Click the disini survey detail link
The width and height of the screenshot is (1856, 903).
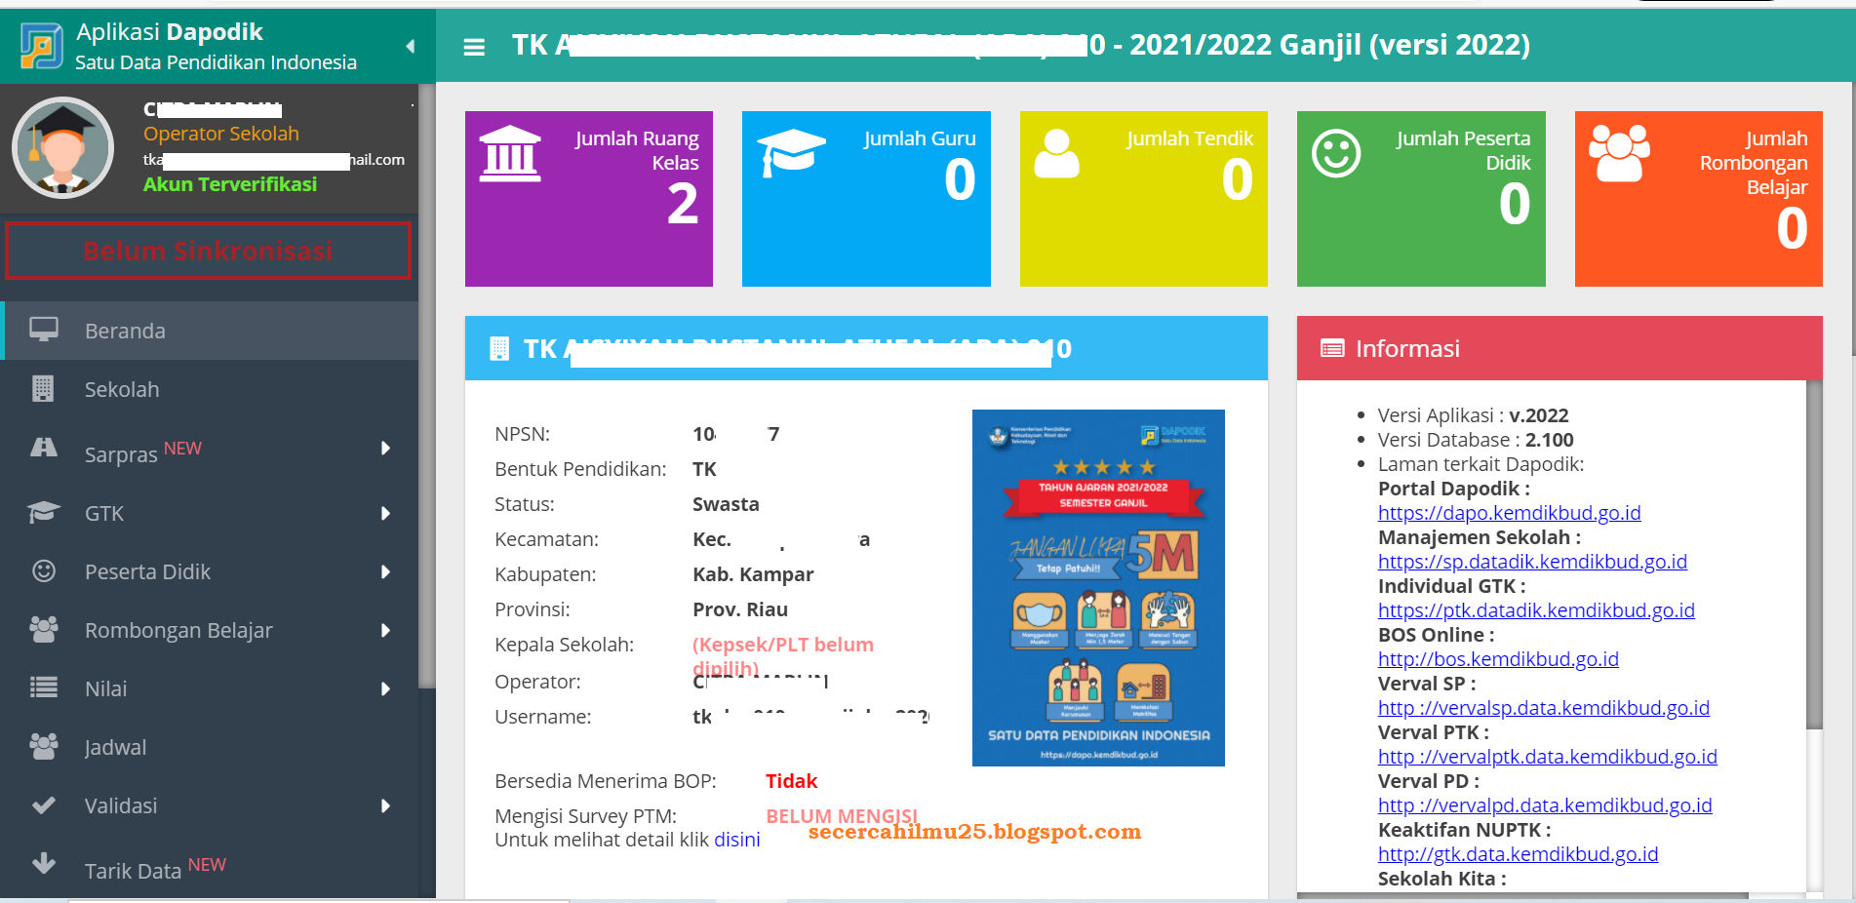click(736, 840)
